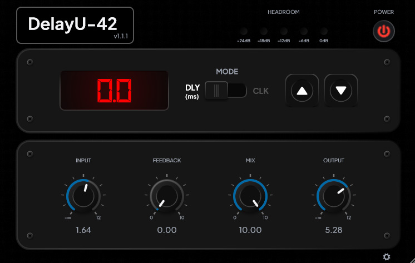Screen dimensions: 415x263
Task: Click the -6dB headroom LED
Action: (304, 31)
